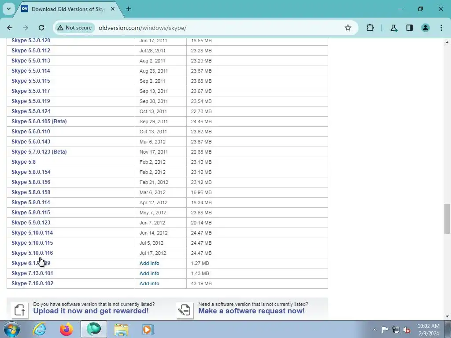Go back to the previous page
451x338 pixels.
click(10, 28)
